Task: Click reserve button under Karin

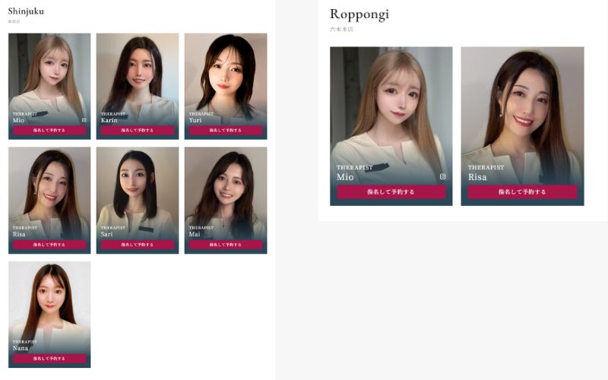Action: [x=138, y=130]
